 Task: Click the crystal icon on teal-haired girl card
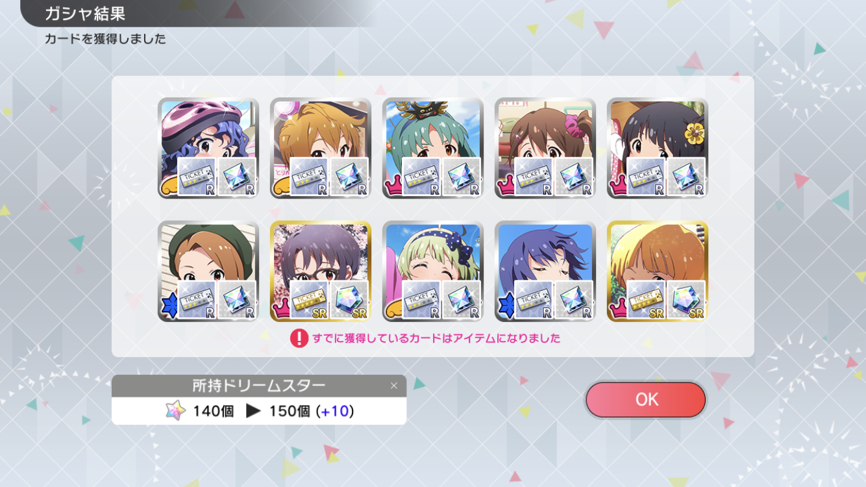462,177
